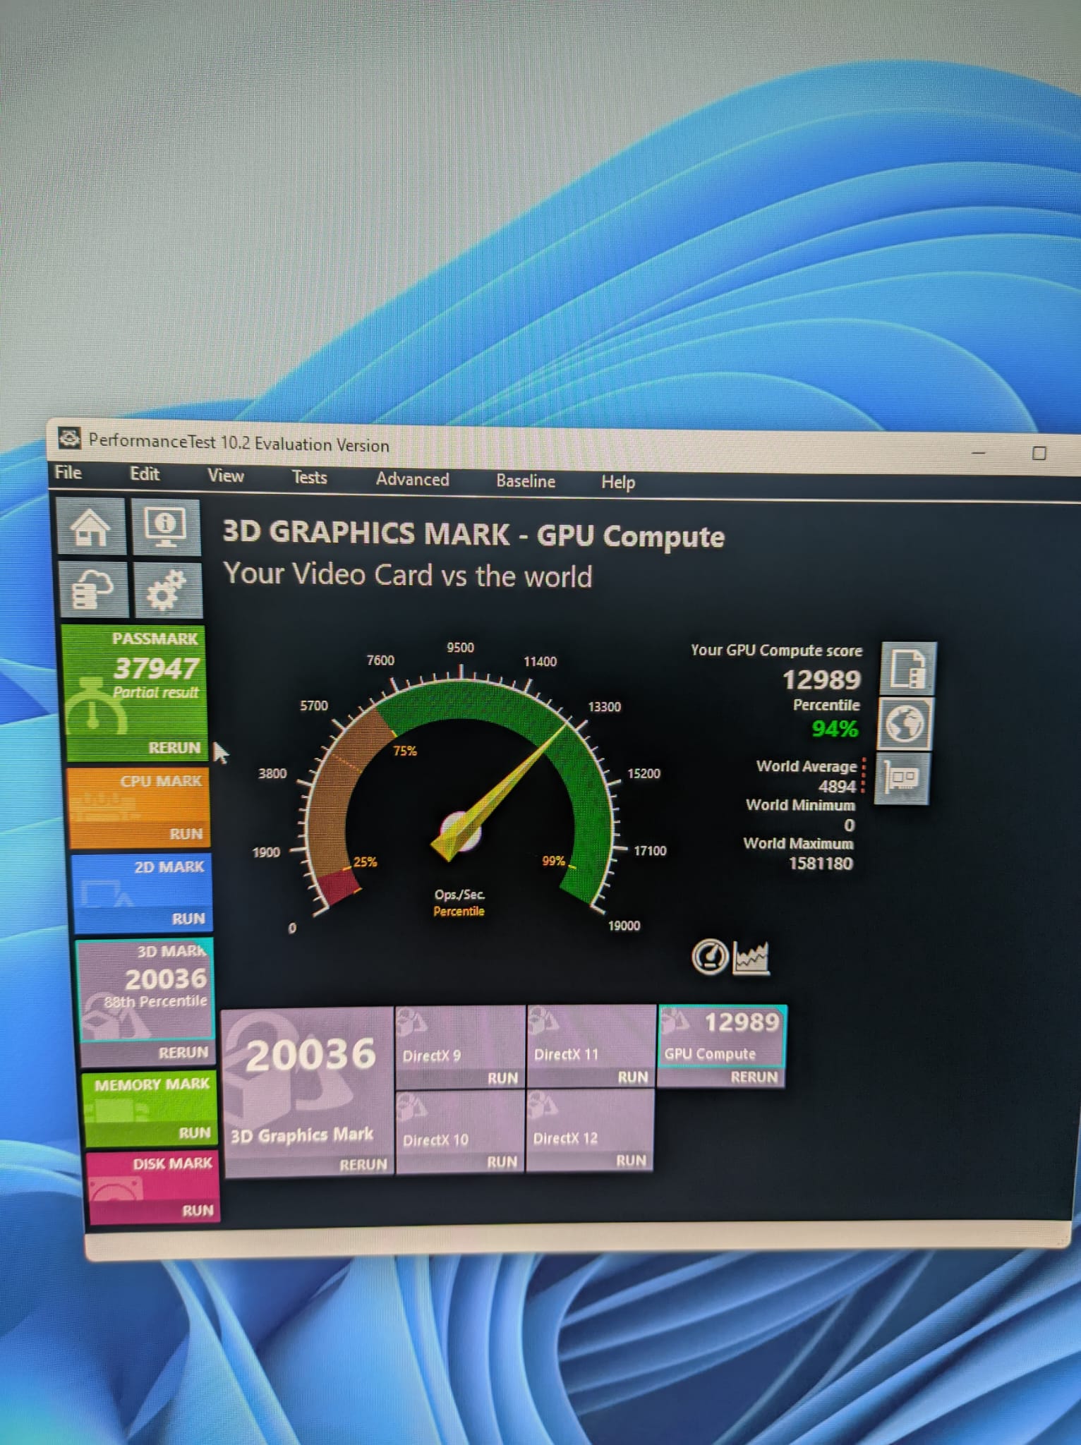Image resolution: width=1081 pixels, height=1445 pixels.
Task: Click the Percentile legend under gauge
Action: click(x=459, y=911)
